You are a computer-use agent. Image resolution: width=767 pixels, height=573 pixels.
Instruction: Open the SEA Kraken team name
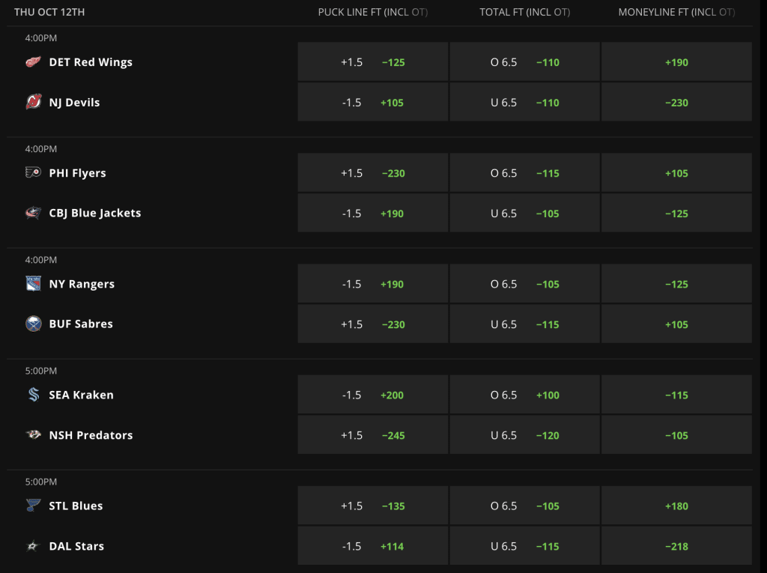point(81,395)
